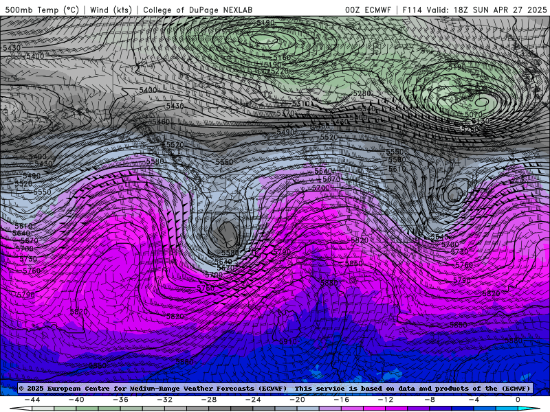Click the -8 color scale label

pos(429,400)
